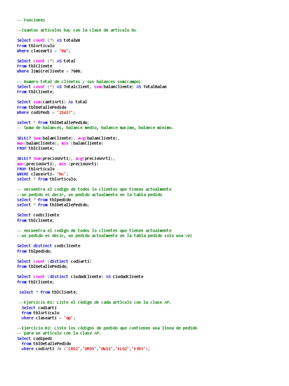
Task: Click comment 'Suma de balances, balance medio'
Action: point(95,127)
